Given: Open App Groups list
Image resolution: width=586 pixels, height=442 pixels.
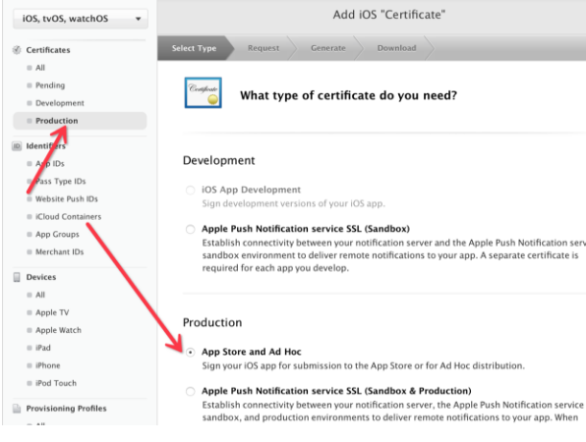Looking at the screenshot, I should (x=57, y=234).
